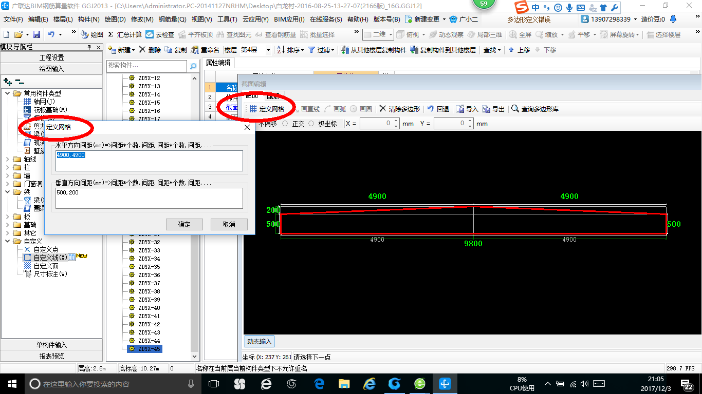
Task: Open 过滤 filter dropdown
Action: (321, 50)
